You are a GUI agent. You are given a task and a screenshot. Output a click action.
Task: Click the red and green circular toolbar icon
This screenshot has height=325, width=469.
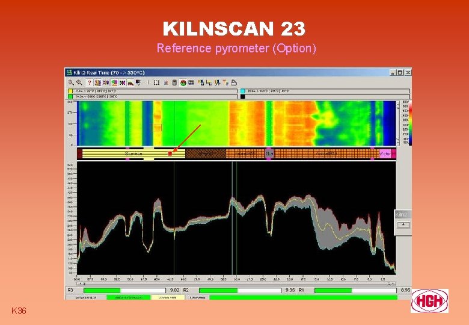click(x=183, y=83)
